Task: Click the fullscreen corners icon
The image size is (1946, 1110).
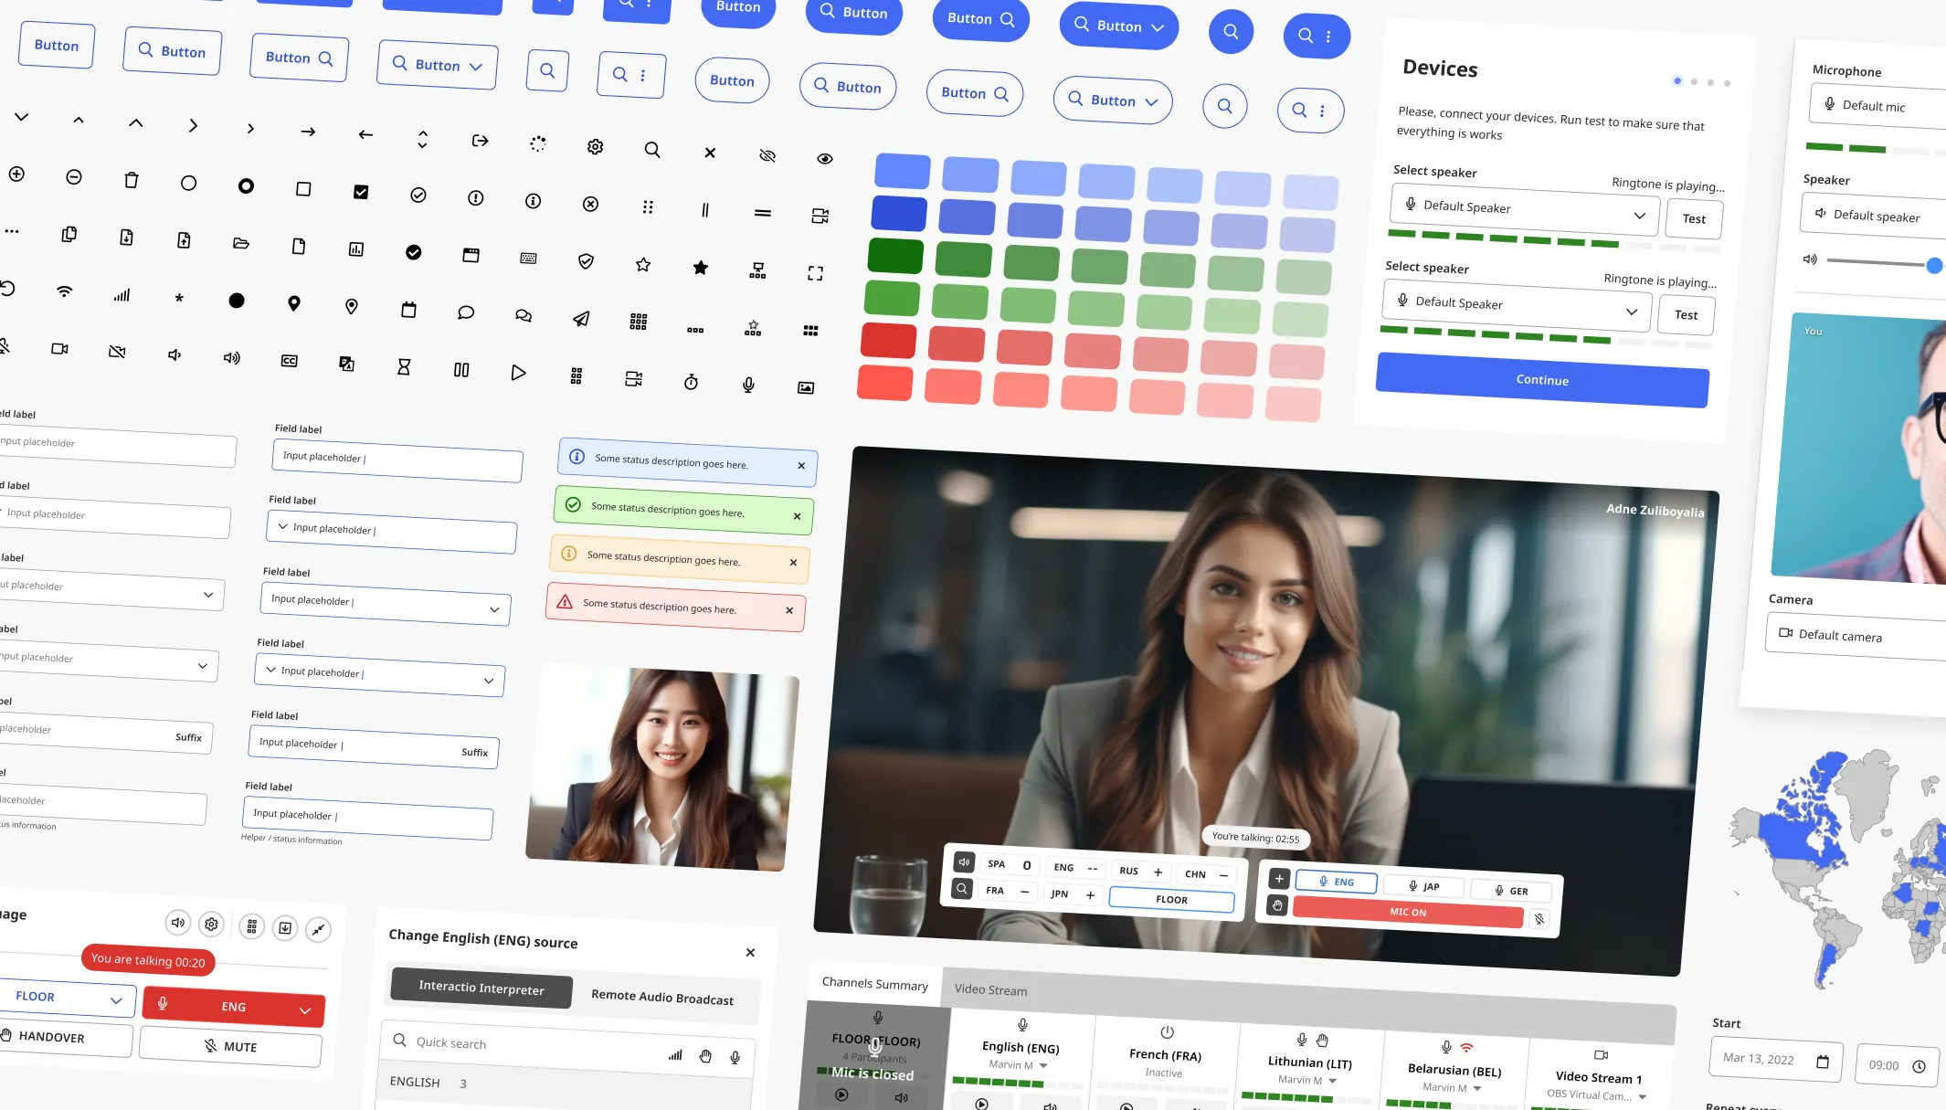Action: [x=815, y=273]
